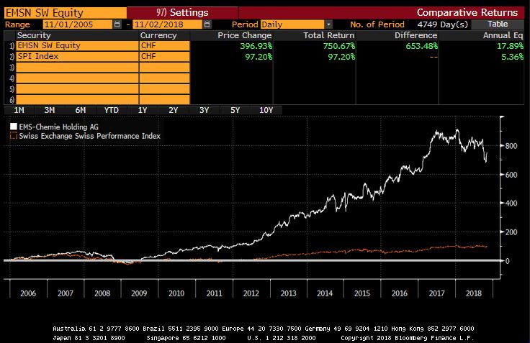Click the empty security field in row 6
This screenshot has height=343, width=530.
pyautogui.click(x=77, y=99)
